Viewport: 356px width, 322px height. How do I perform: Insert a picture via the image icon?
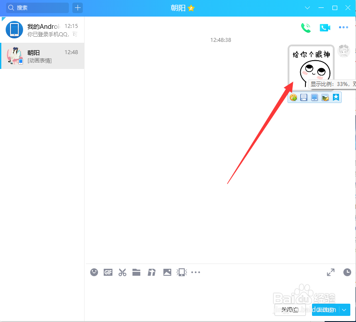[x=167, y=272]
